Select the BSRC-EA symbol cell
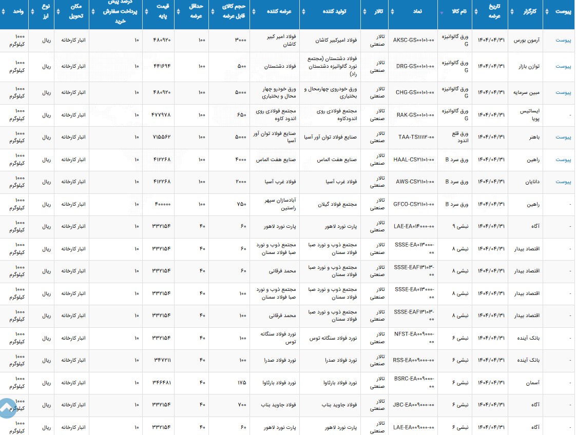 point(413,383)
